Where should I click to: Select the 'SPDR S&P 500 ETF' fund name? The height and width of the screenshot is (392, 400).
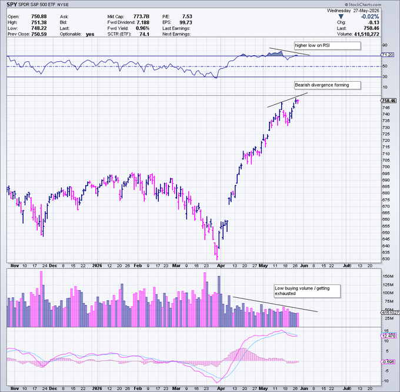tap(36, 5)
